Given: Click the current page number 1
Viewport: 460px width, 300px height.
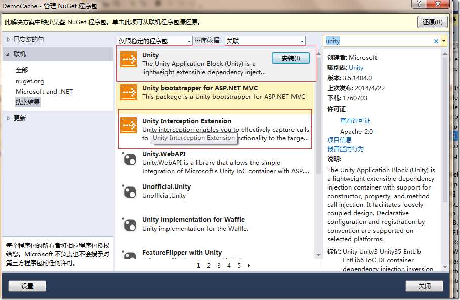Looking at the screenshot, I should (198, 266).
